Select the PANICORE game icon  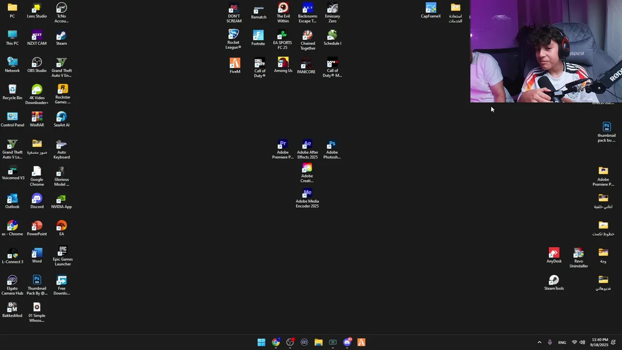tap(306, 67)
